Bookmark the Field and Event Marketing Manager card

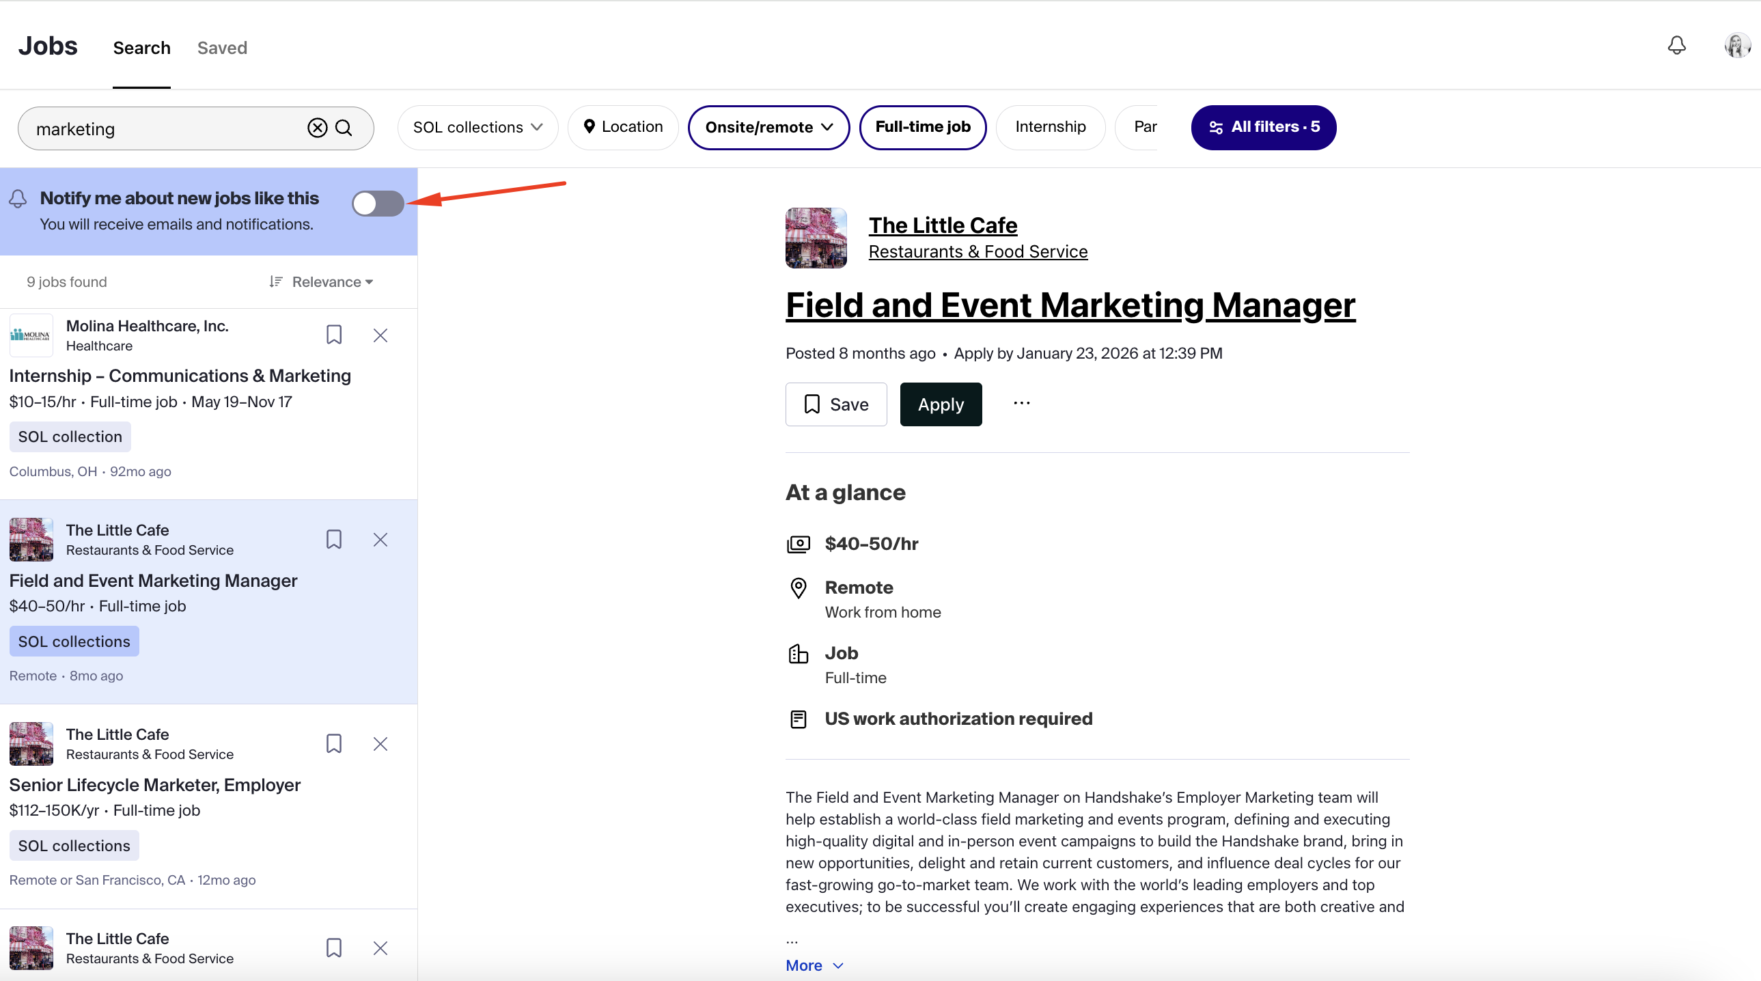[x=333, y=540]
